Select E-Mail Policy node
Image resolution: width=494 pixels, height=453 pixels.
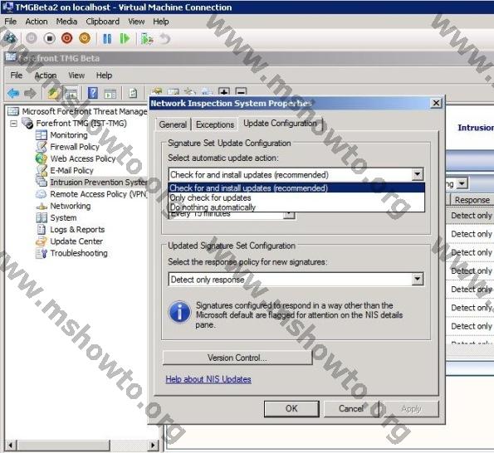point(72,170)
